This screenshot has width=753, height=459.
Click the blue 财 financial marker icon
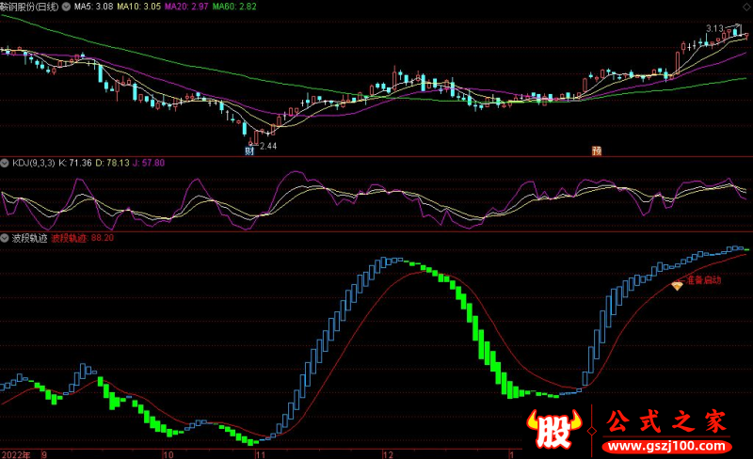click(249, 150)
